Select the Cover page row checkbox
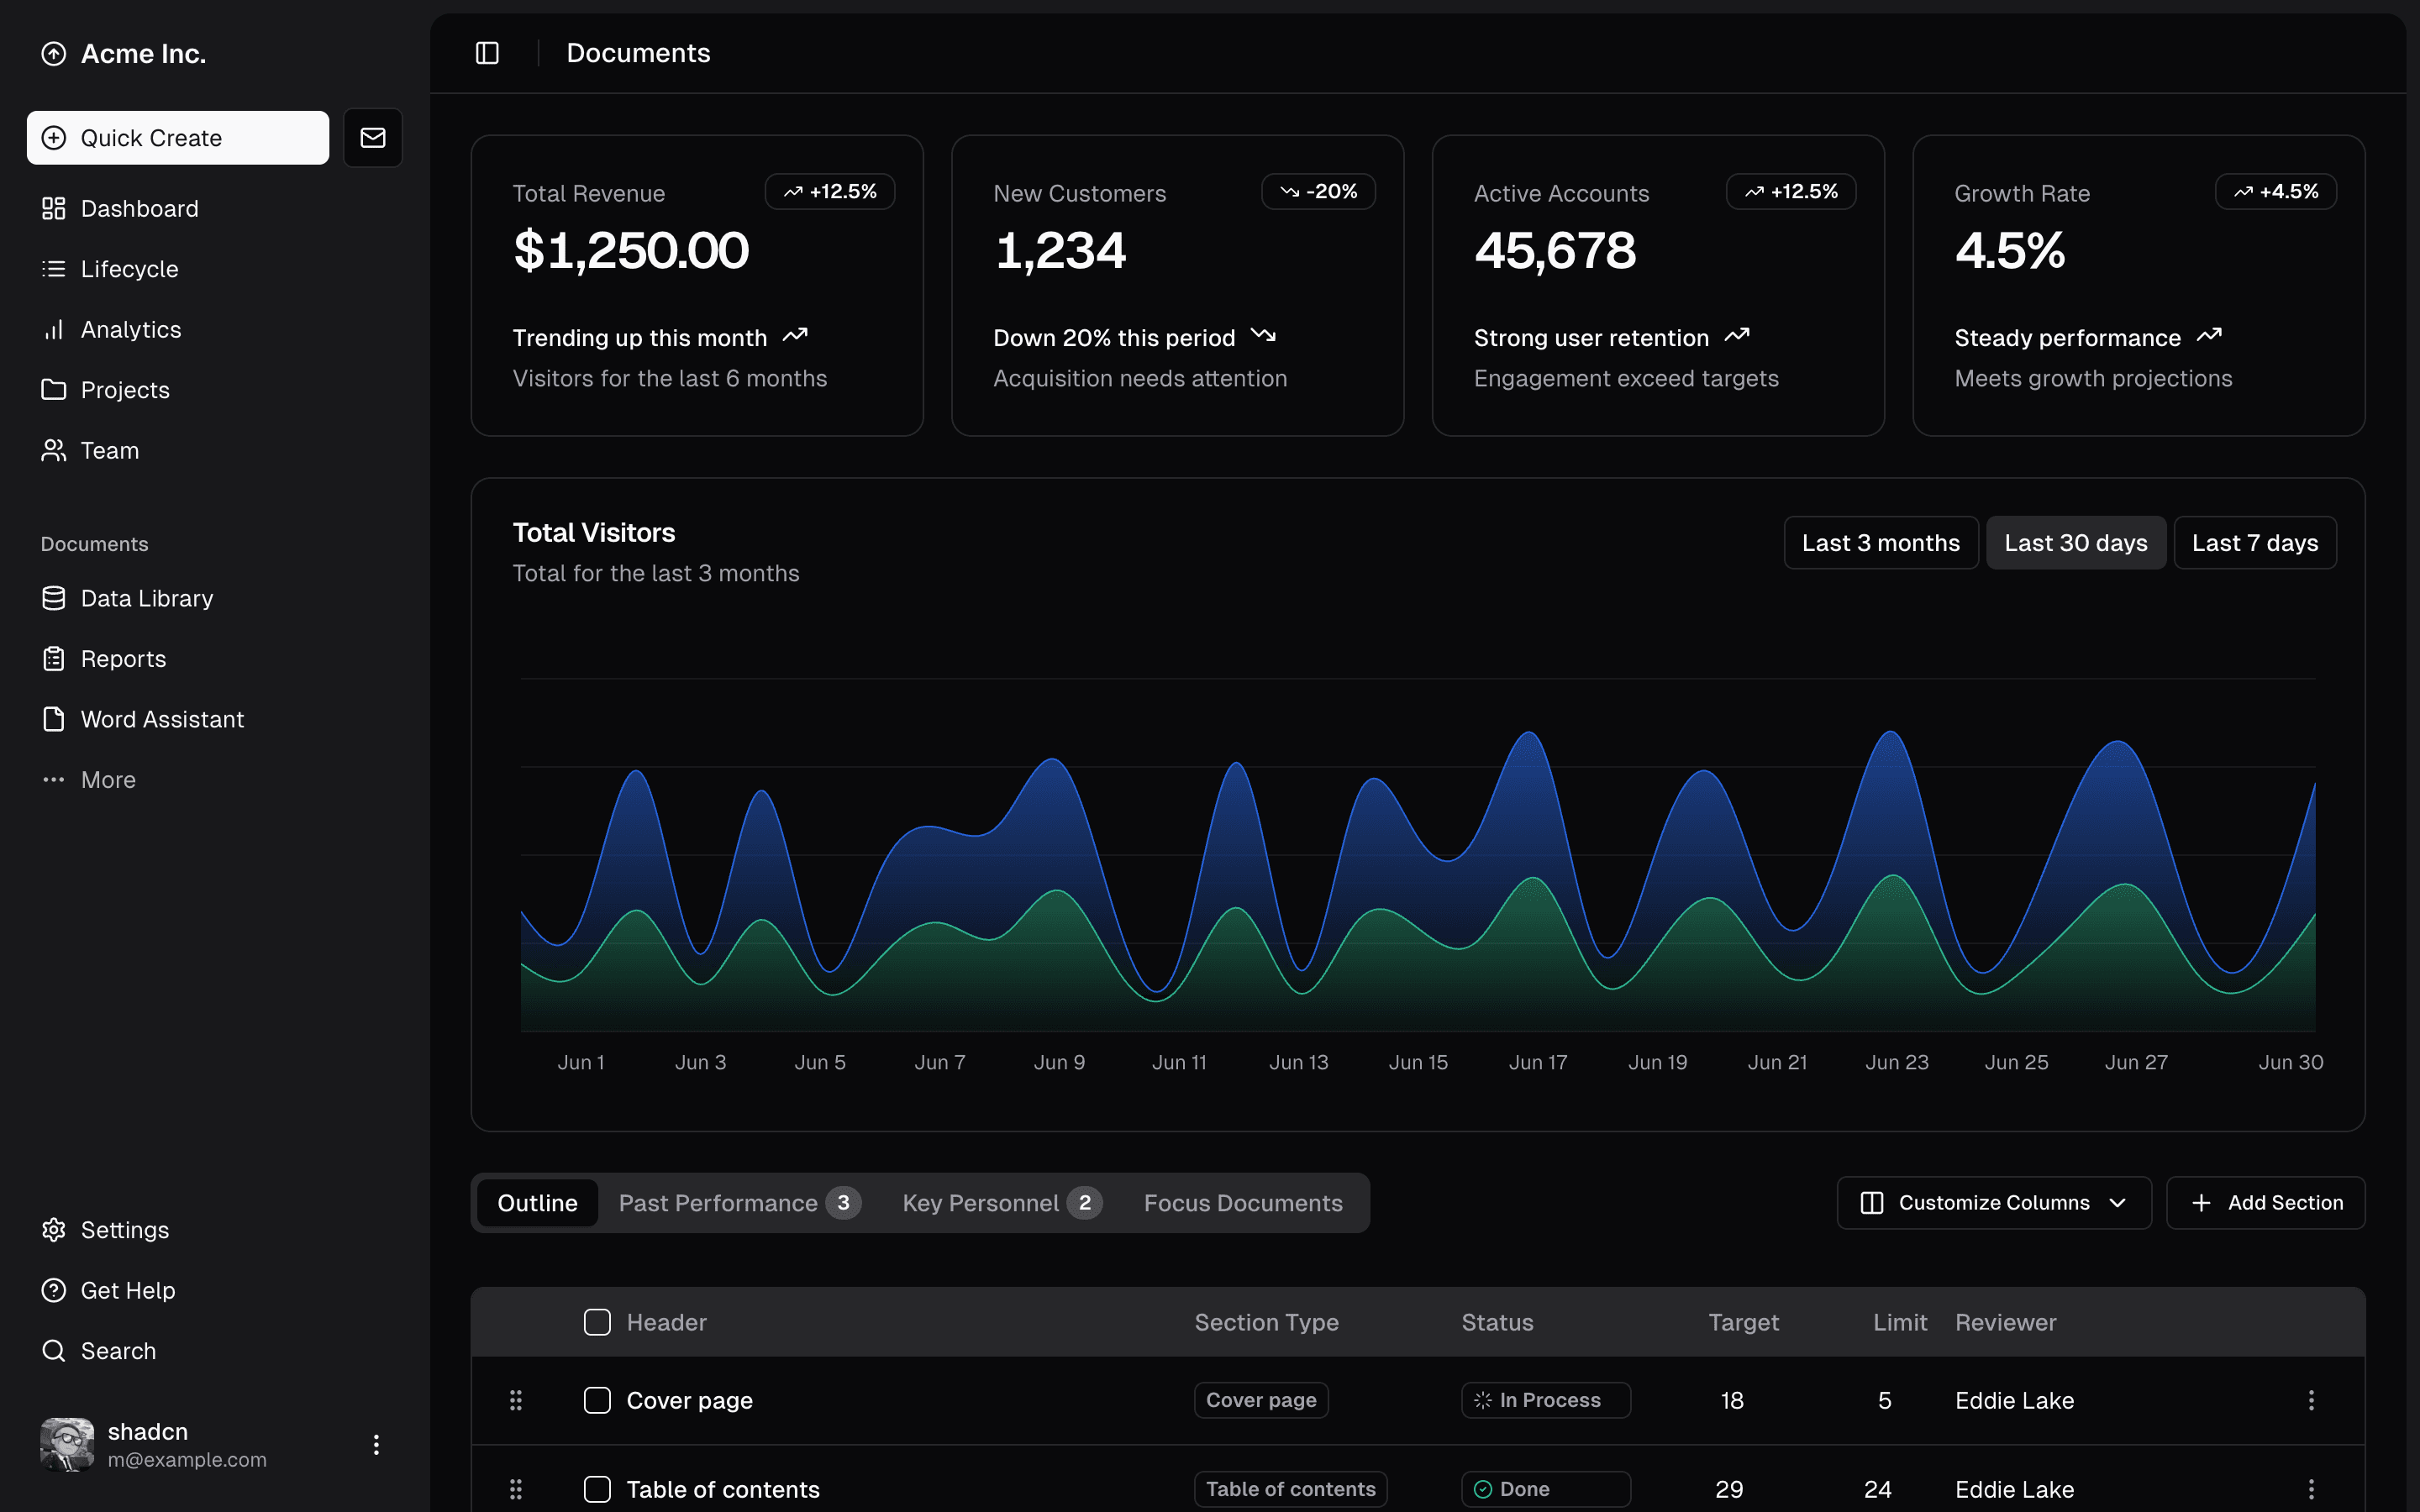This screenshot has width=2420, height=1512. (x=597, y=1400)
